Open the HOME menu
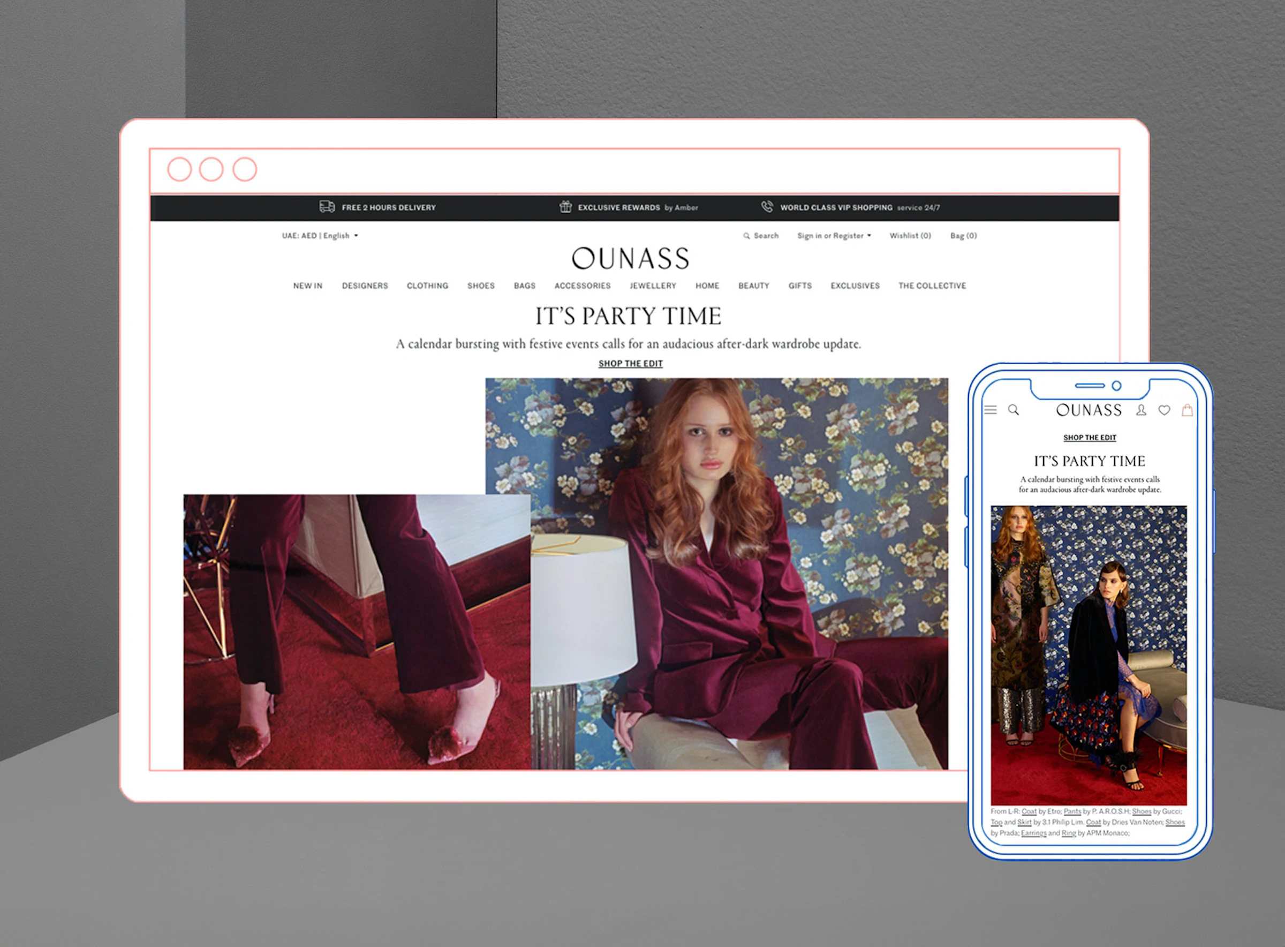The width and height of the screenshot is (1285, 947). [707, 285]
